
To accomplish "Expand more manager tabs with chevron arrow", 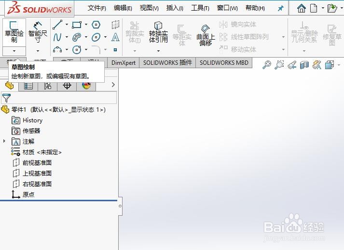I will pyautogui.click(x=113, y=85).
